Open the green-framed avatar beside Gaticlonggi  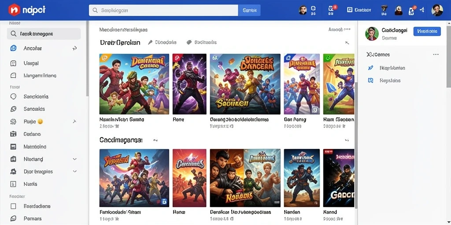[x=372, y=33]
